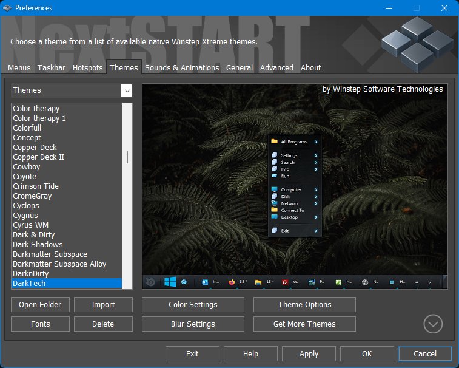459x368 pixels.
Task: Click the Delete theme button
Action: tap(103, 324)
